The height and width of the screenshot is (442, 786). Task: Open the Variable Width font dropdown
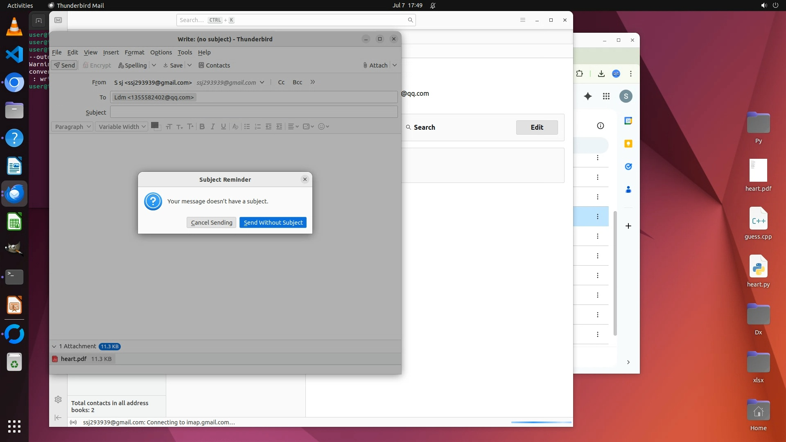(122, 127)
